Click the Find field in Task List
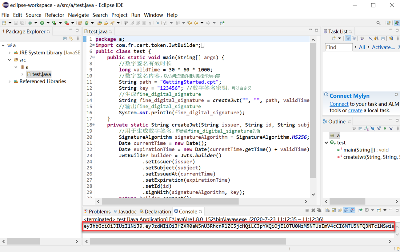400x252 pixels. tap(338, 47)
